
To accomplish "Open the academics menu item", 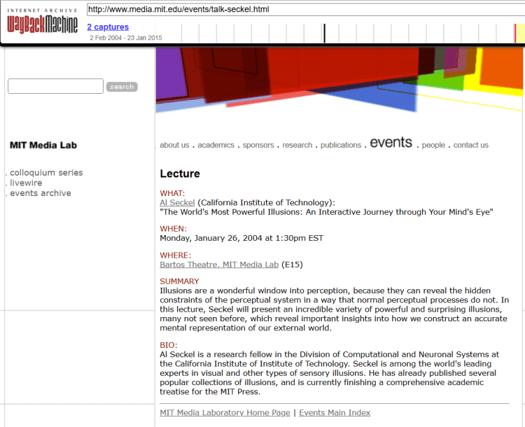I will pos(216,145).
